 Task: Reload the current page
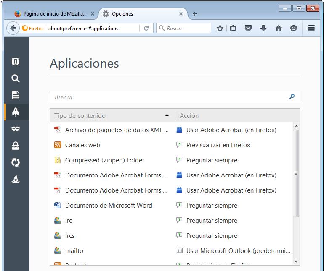coord(146,28)
